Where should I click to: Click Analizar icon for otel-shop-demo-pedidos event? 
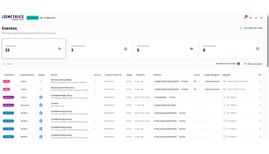(x=41, y=81)
